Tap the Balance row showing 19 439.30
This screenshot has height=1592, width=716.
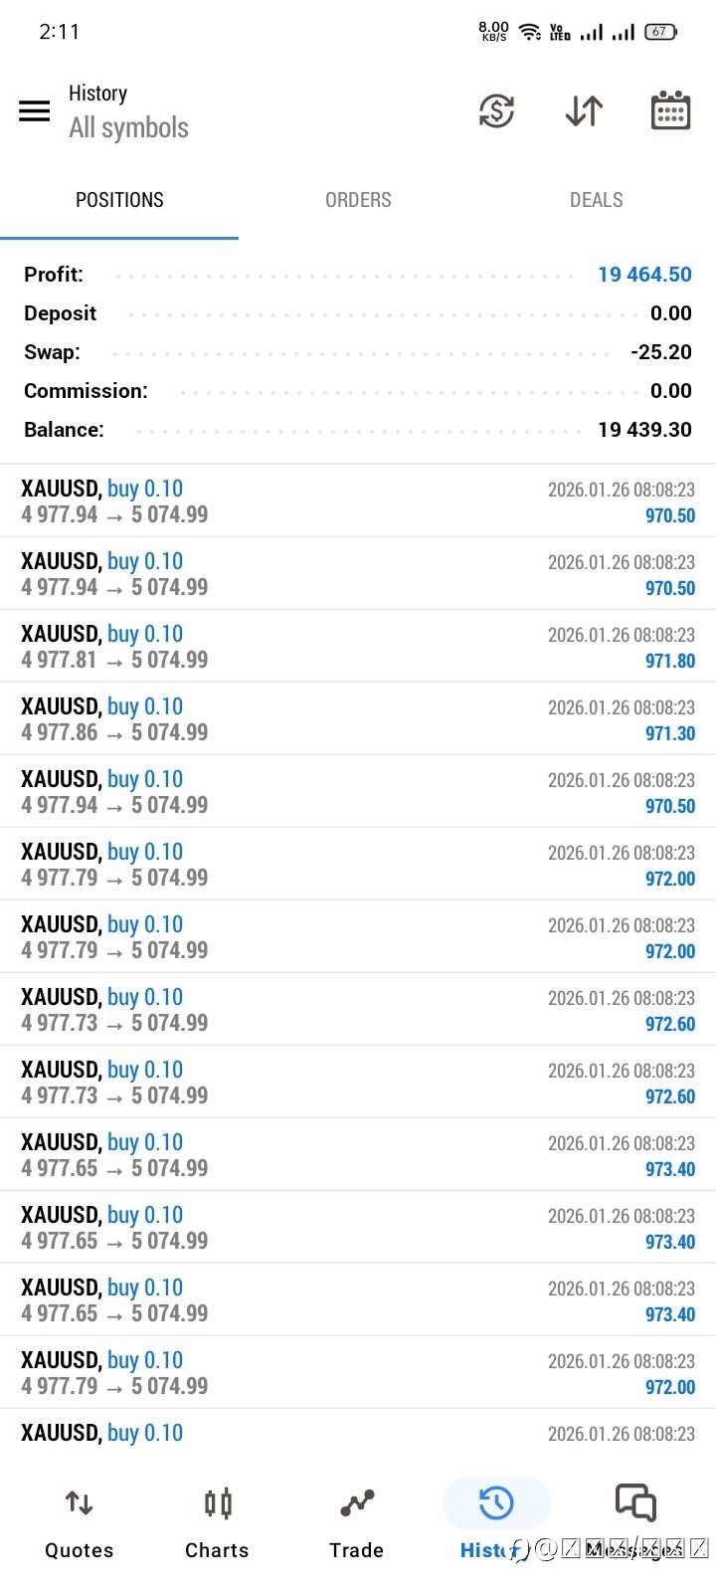pyautogui.click(x=358, y=430)
